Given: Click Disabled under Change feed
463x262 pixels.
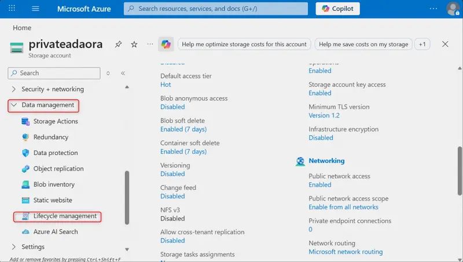Looking at the screenshot, I should pyautogui.click(x=172, y=196).
